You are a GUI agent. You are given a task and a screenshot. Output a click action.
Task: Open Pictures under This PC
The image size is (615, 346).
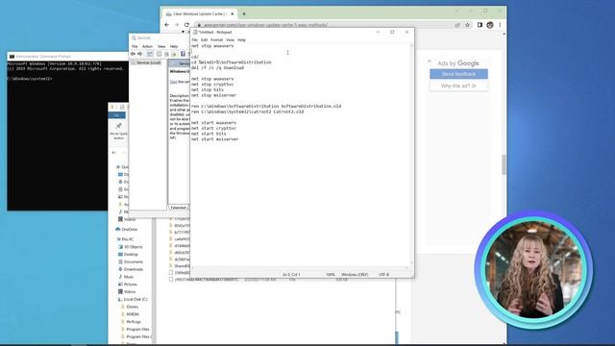128,284
